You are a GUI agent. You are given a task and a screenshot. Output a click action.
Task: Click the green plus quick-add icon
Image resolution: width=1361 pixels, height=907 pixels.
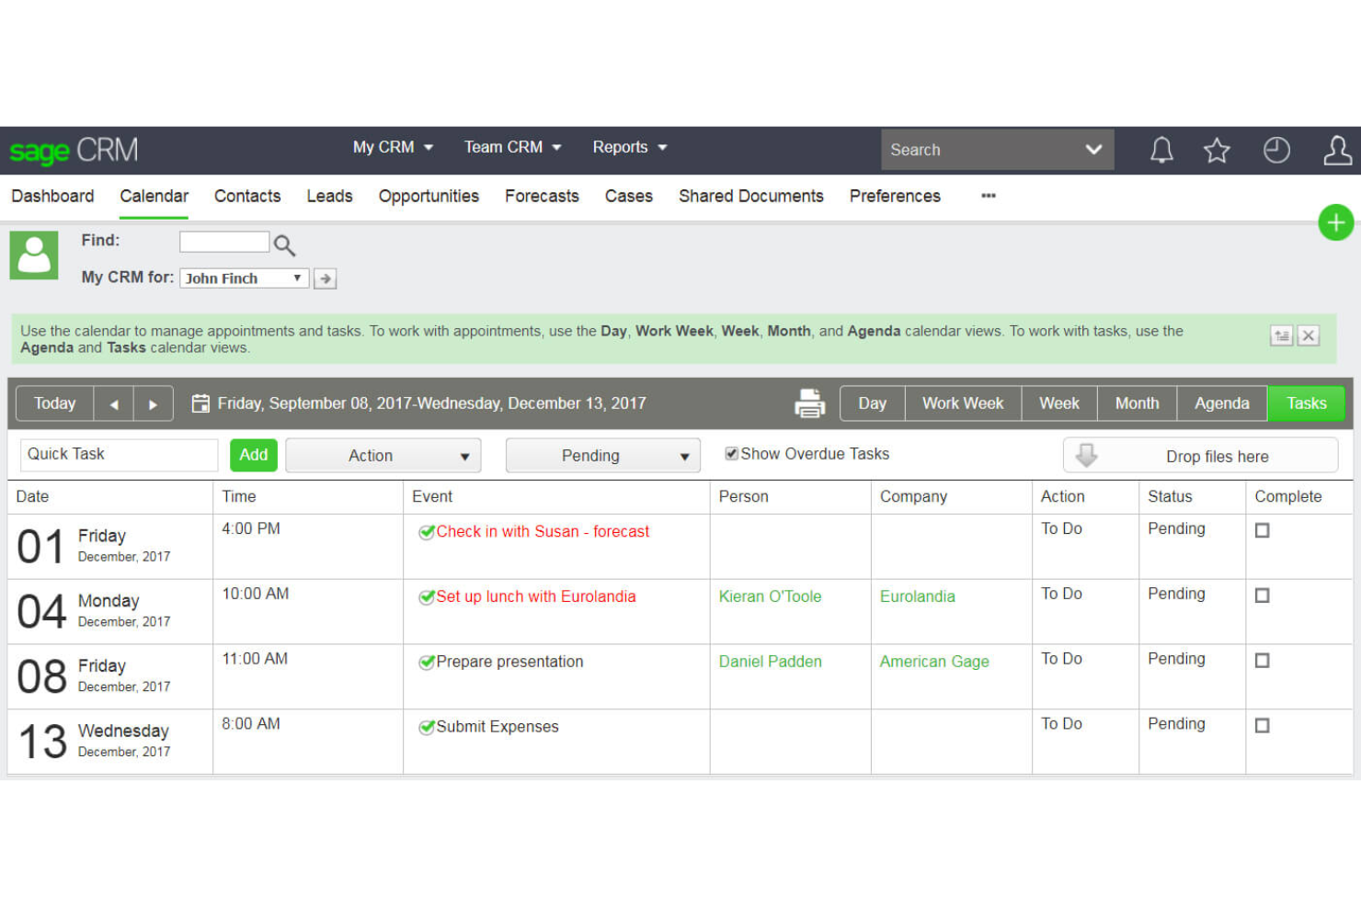1335,221
